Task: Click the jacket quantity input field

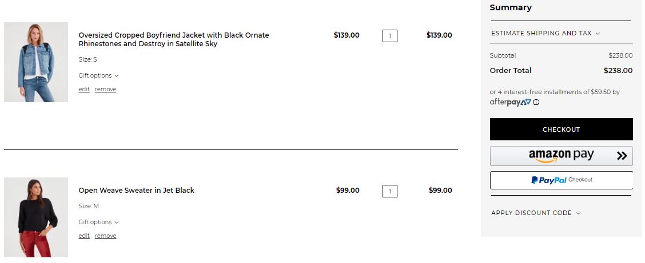Action: point(389,36)
